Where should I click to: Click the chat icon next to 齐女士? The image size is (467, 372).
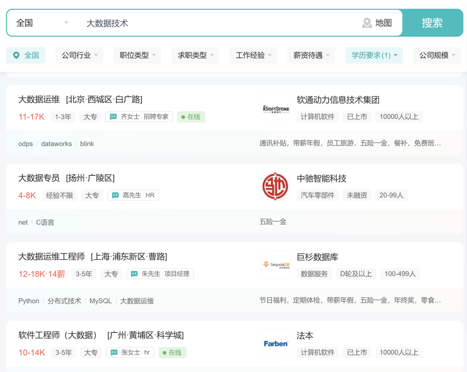pyautogui.click(x=113, y=117)
